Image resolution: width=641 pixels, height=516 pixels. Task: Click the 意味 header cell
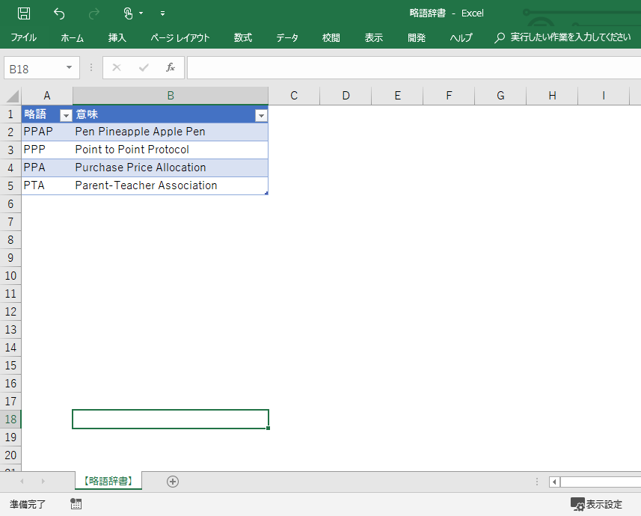(171, 114)
